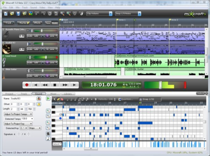Click the Save Project floppy icon

[18, 14]
